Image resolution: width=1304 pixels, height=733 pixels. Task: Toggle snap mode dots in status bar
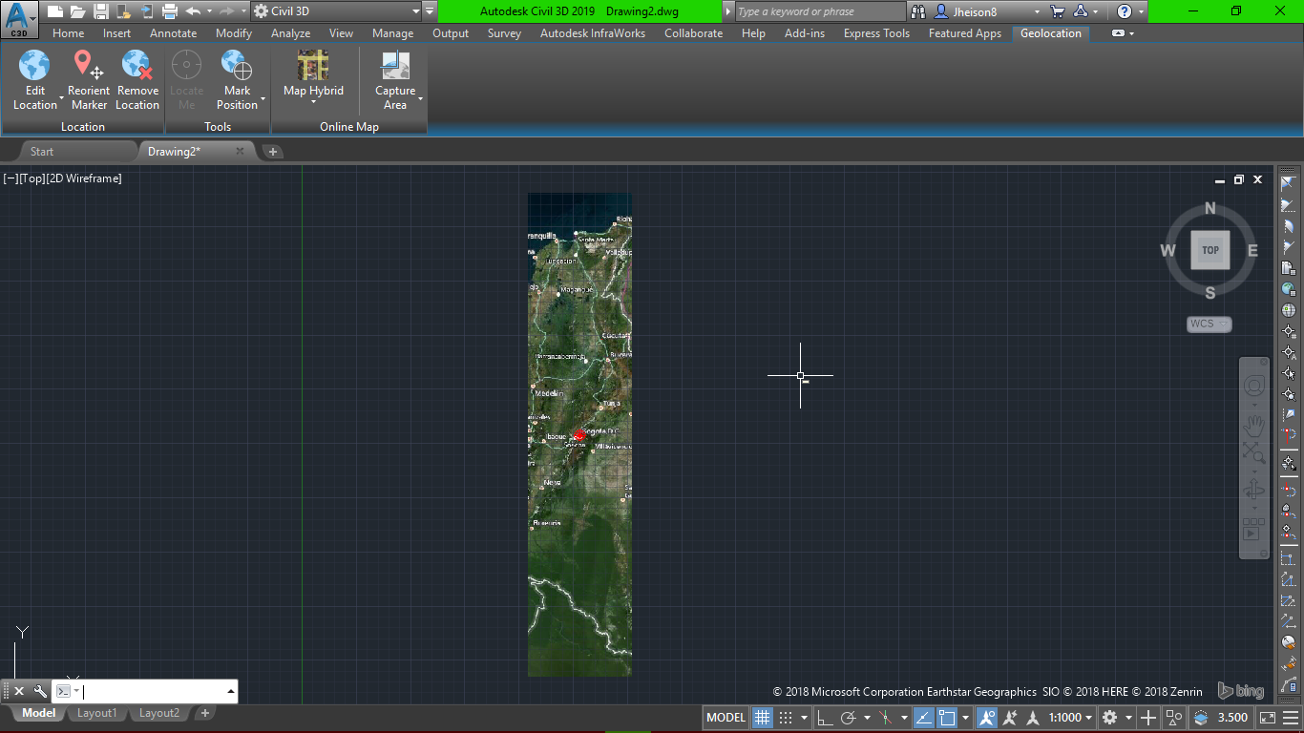[x=786, y=718]
